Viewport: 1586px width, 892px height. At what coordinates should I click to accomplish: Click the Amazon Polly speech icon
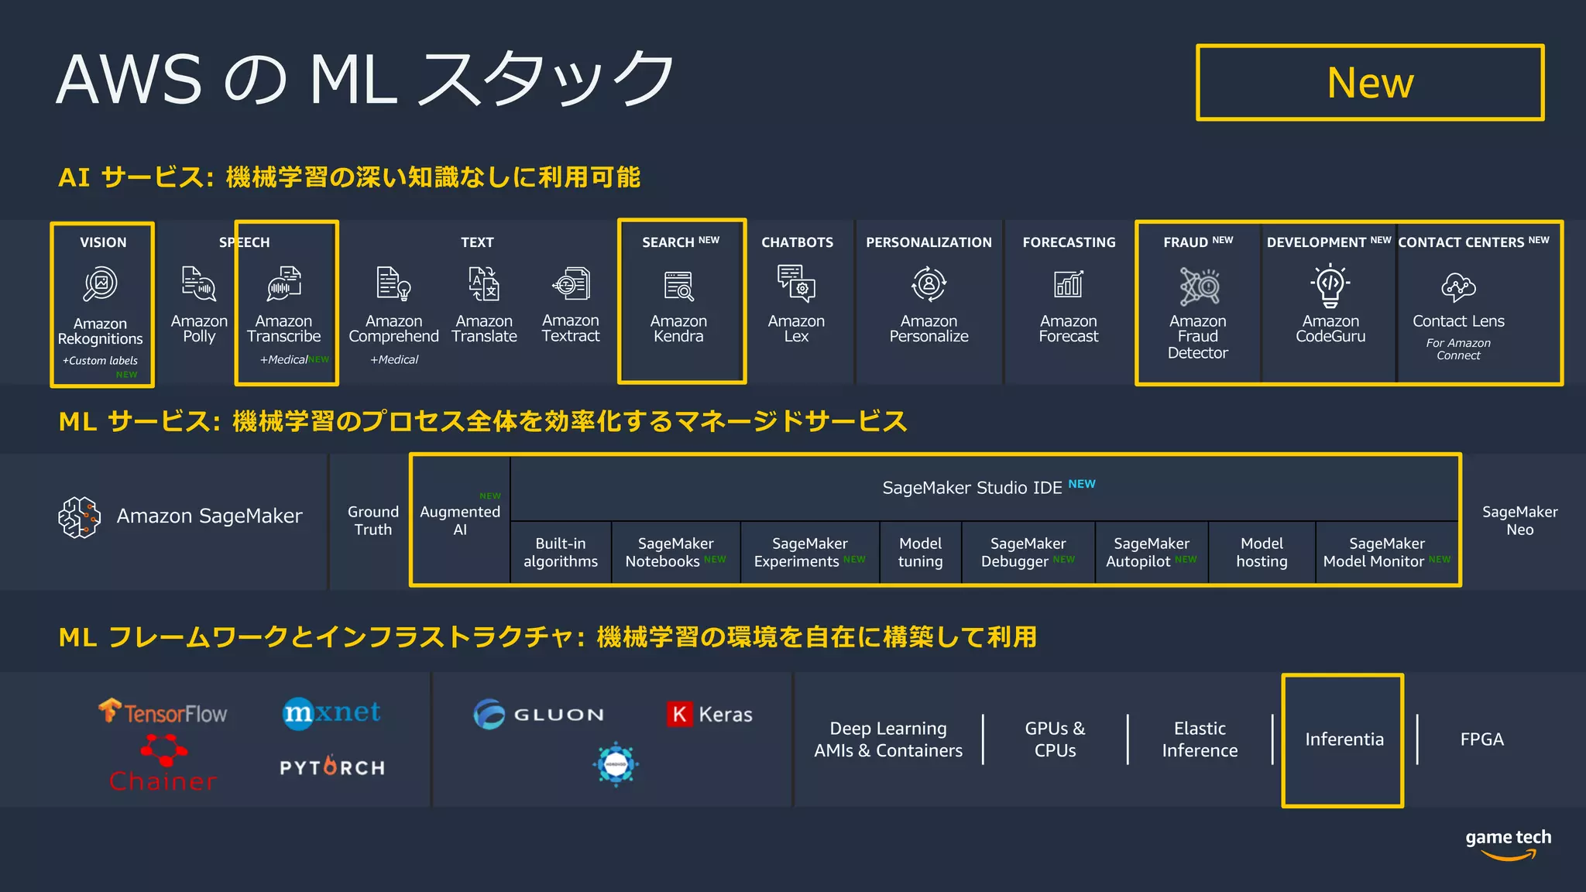(199, 283)
